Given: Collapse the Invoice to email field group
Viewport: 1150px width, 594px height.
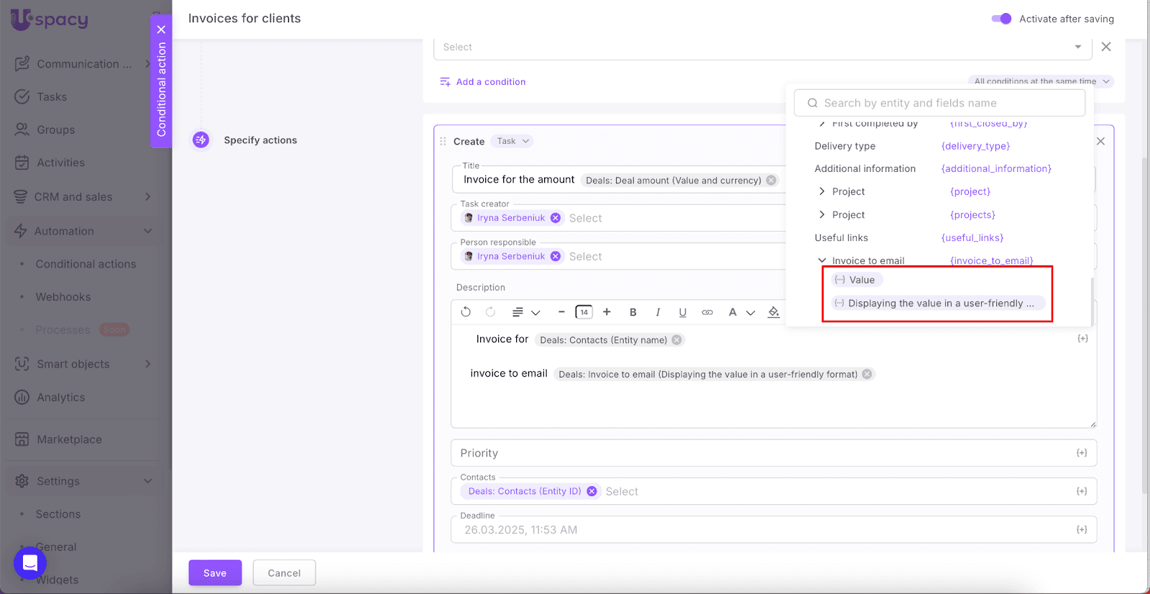Looking at the screenshot, I should (x=822, y=261).
